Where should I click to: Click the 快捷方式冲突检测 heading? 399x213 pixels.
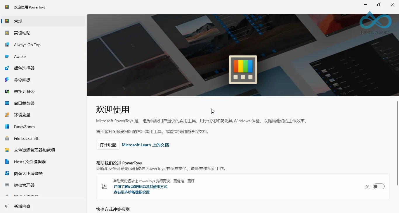tap(113, 209)
